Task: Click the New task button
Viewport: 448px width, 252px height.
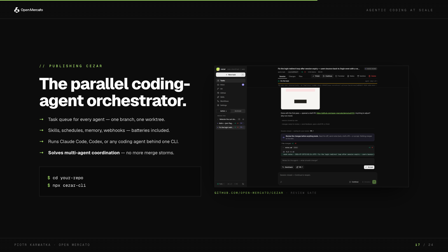Action: click(x=230, y=75)
